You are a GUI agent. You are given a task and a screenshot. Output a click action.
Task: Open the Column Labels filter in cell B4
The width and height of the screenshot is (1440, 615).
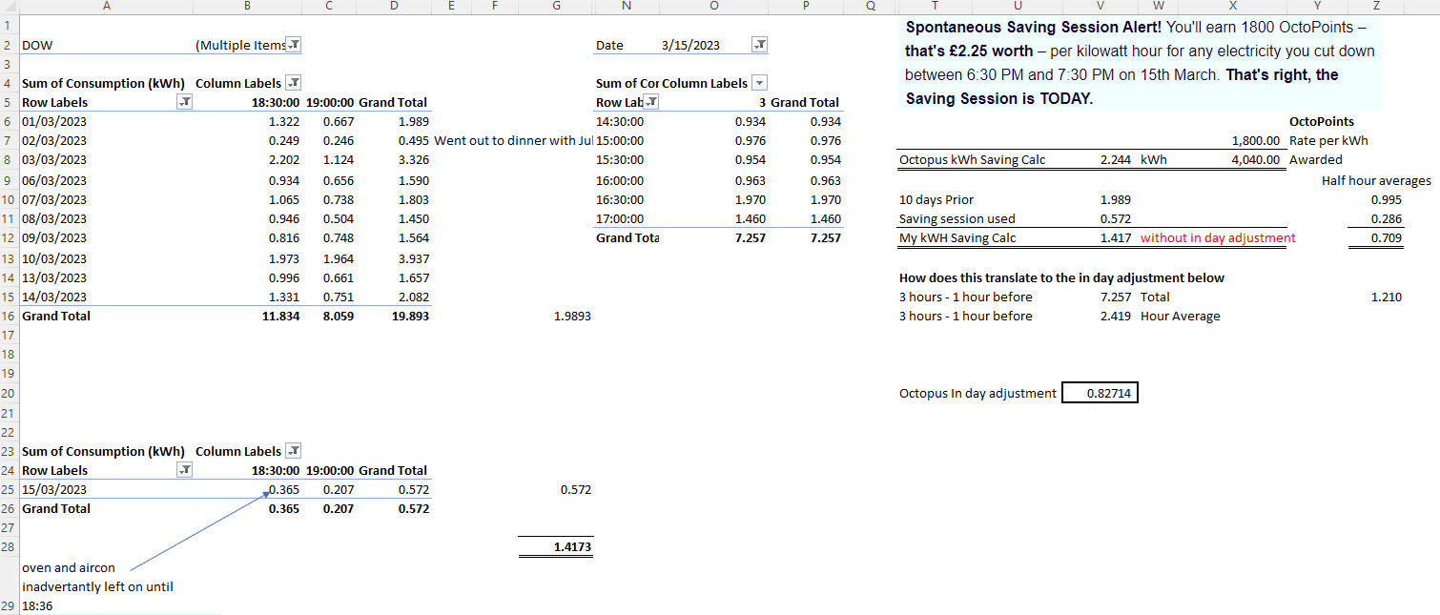[295, 83]
